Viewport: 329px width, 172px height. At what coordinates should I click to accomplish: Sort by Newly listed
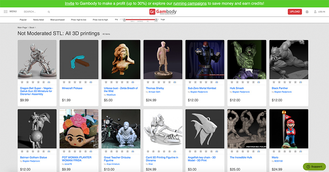click(x=39, y=20)
